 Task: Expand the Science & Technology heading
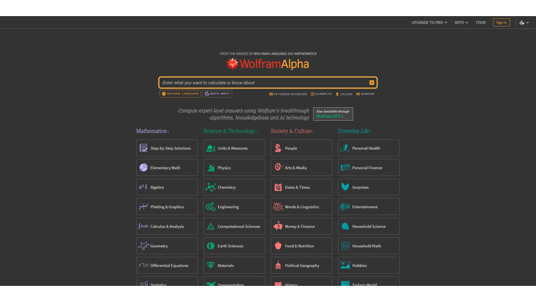[x=230, y=131]
